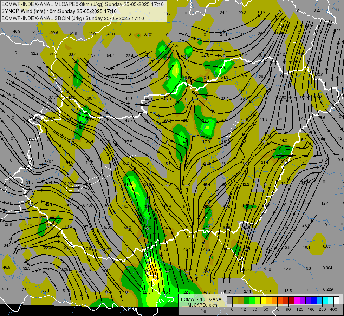Image resolution: width=344 pixels, height=316 pixels.
Task: Click the legend tick label 400
Action: click(x=333, y=309)
